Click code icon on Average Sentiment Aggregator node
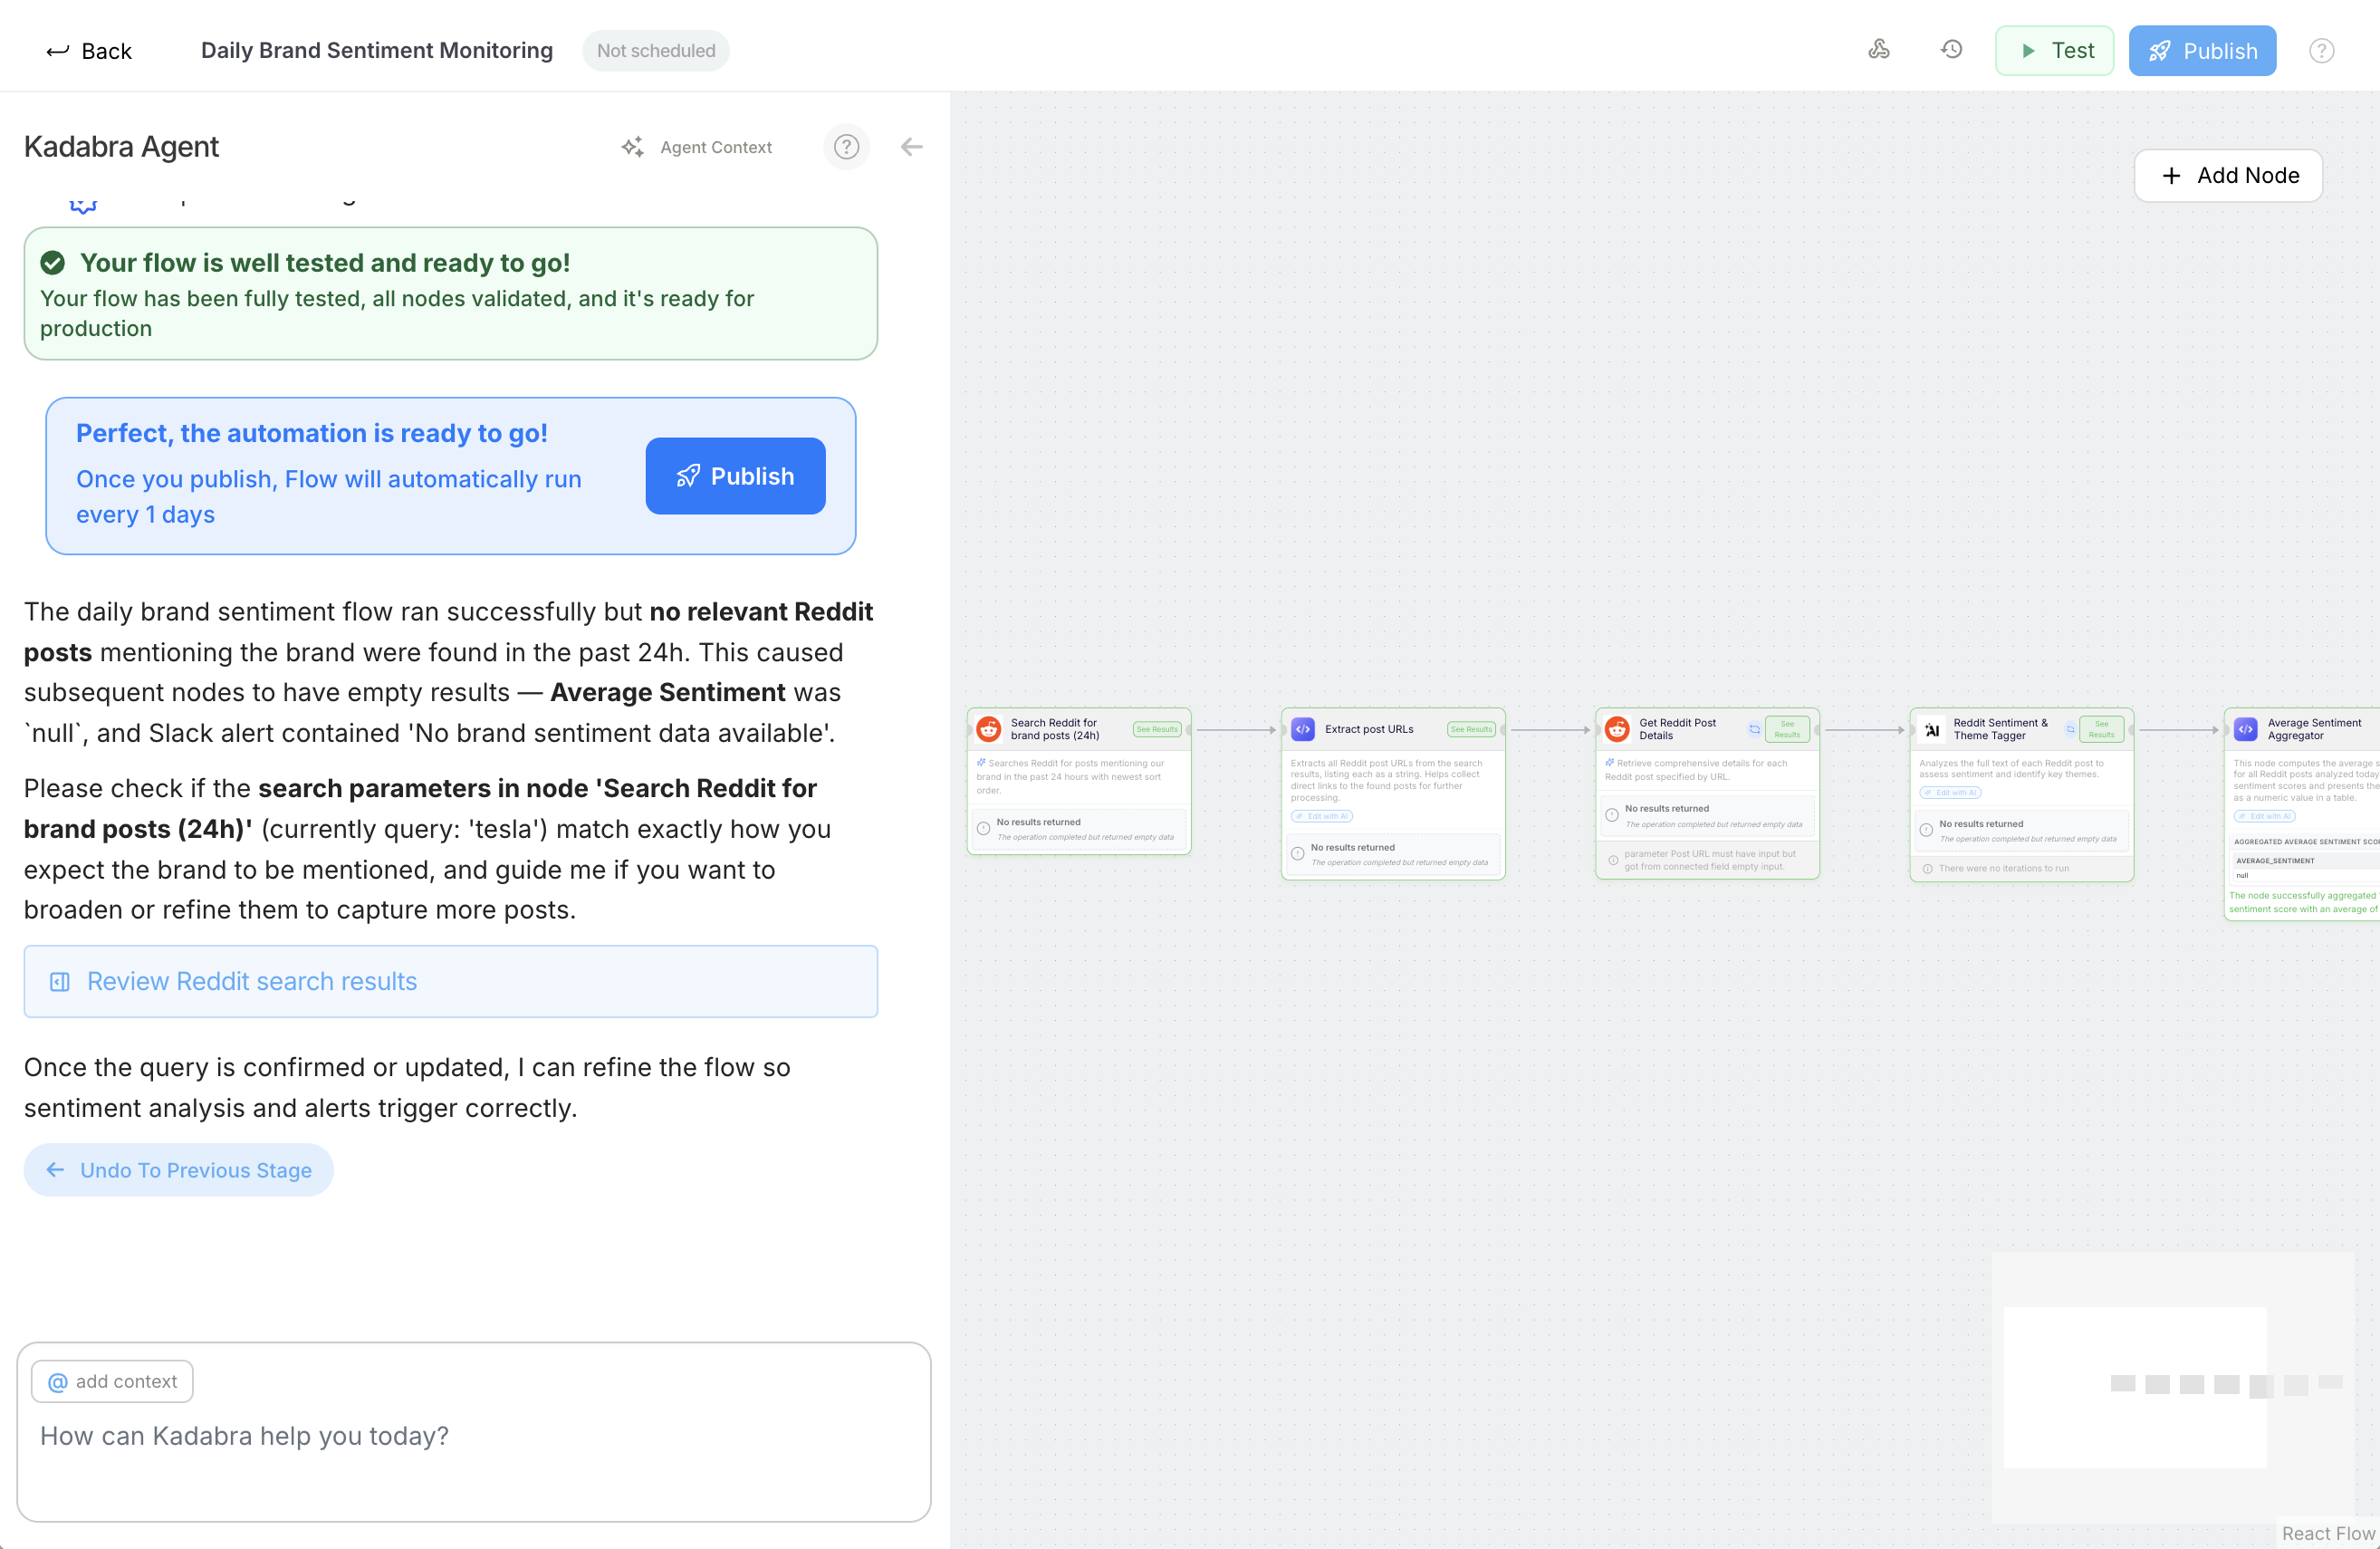This screenshot has height=1549, width=2380. [x=2246, y=729]
